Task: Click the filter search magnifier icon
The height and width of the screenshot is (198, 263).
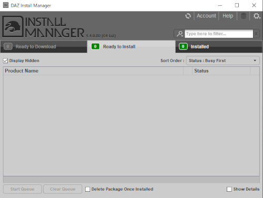Action: (x=179, y=34)
